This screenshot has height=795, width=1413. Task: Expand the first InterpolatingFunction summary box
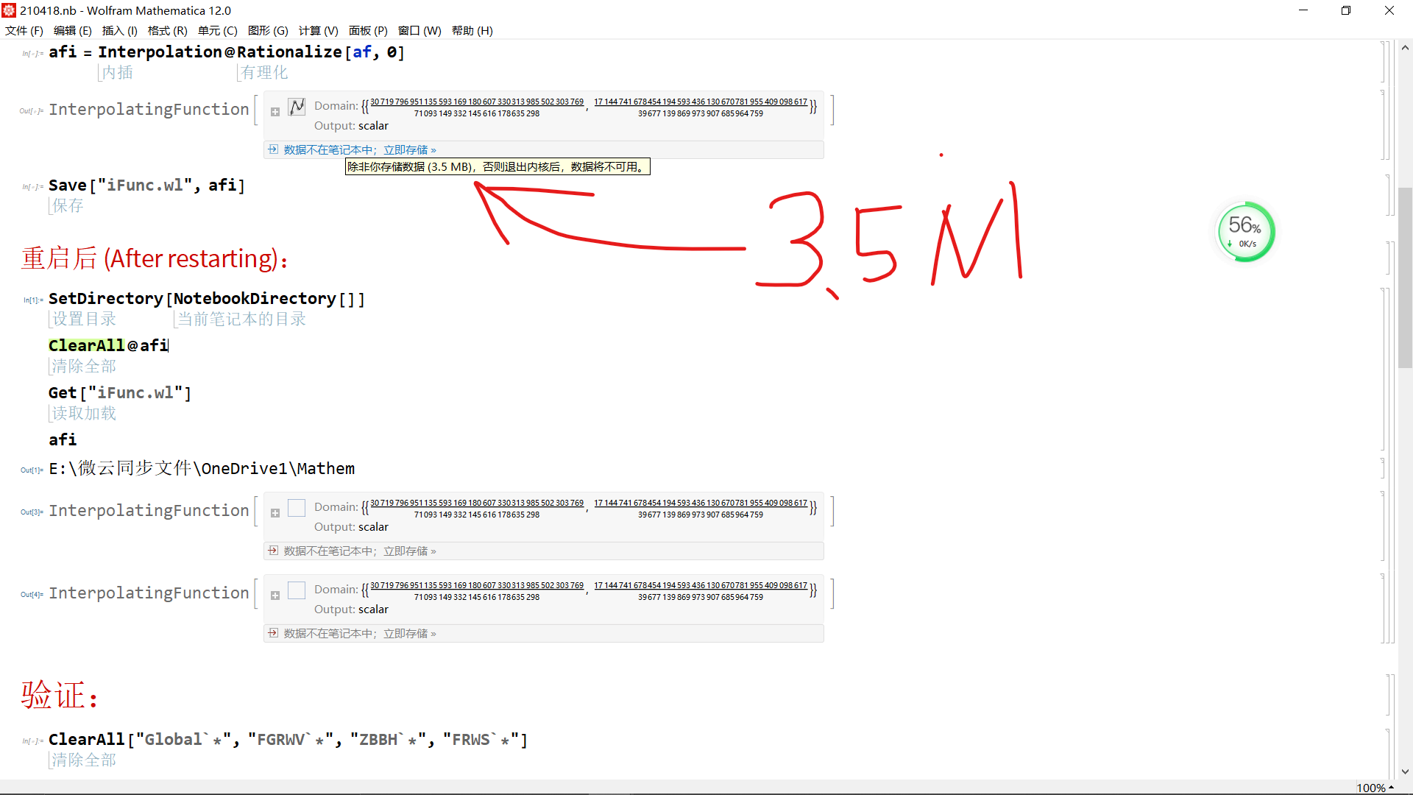pos(275,112)
